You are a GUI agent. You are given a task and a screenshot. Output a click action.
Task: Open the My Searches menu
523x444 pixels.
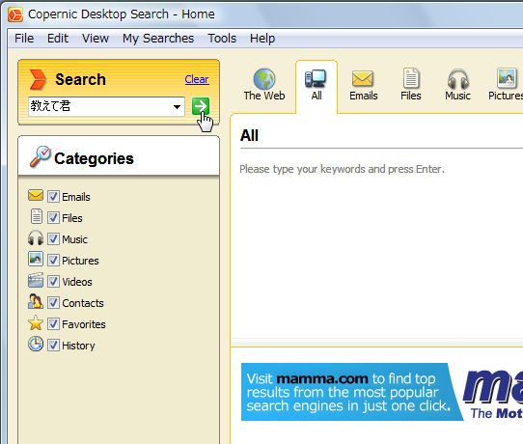[x=158, y=39]
